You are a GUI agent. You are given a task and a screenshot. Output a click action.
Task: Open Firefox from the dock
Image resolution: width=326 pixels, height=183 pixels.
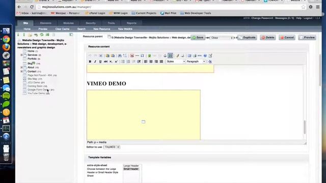click(6, 47)
